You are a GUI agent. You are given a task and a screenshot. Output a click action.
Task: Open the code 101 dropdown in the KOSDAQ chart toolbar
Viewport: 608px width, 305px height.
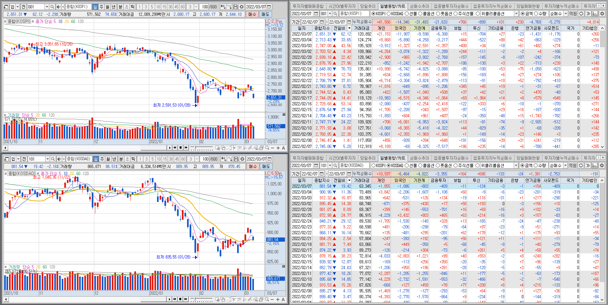click(x=47, y=159)
